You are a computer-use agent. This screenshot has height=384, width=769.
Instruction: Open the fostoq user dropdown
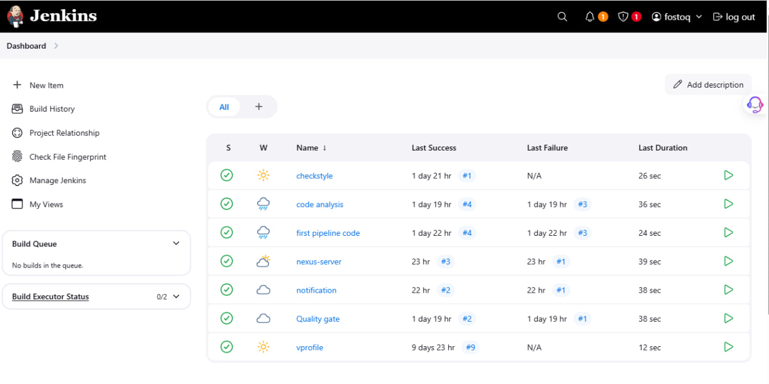point(677,17)
